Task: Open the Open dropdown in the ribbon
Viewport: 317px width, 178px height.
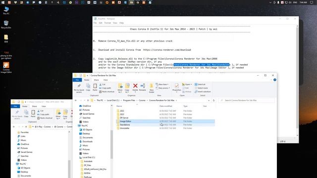Action: pos(187,85)
